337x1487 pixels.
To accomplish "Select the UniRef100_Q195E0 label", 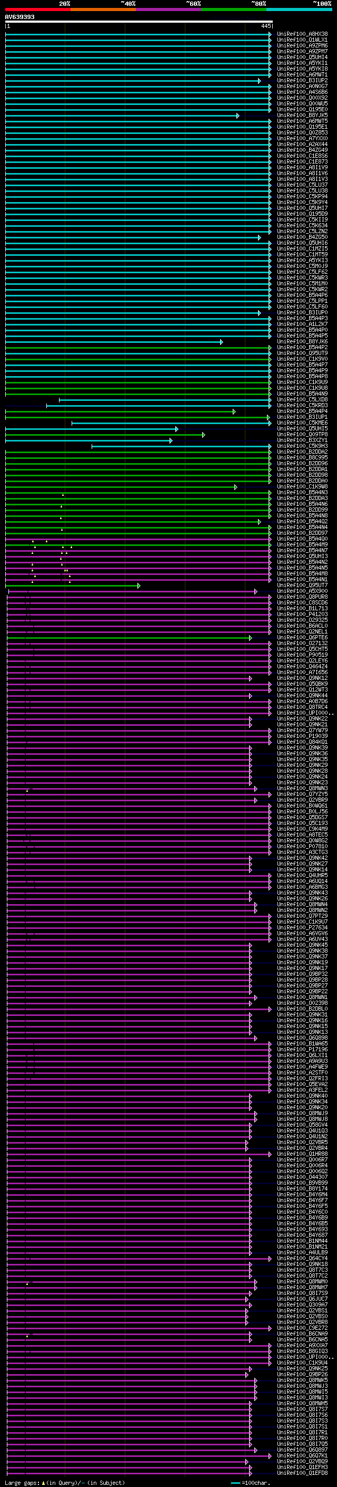I will pyautogui.click(x=302, y=110).
